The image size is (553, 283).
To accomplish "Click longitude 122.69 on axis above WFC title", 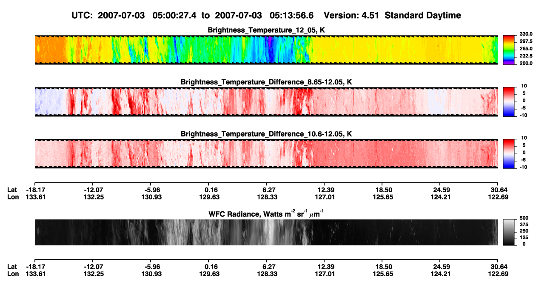I will click(x=499, y=196).
